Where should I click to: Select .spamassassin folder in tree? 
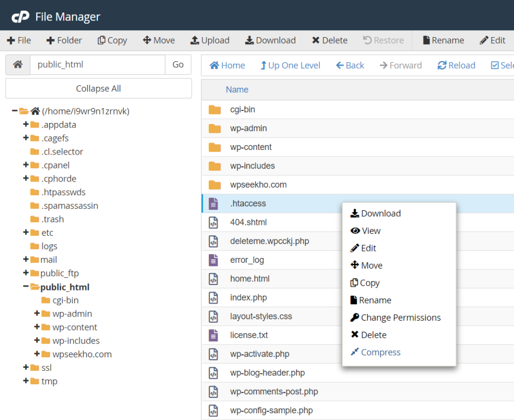69,205
